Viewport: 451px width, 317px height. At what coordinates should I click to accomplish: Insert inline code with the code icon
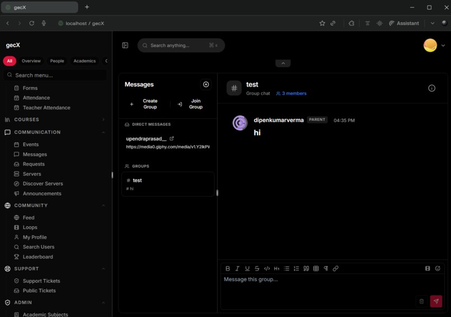click(267, 268)
